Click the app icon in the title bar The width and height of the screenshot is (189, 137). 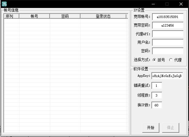[x=4, y=4]
